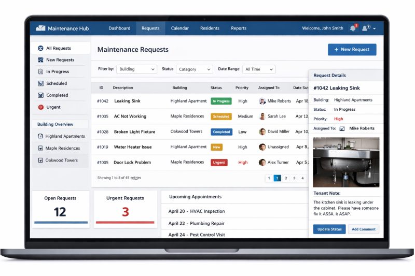Sort by the Priority column header
The image size is (415, 276).
point(242,88)
